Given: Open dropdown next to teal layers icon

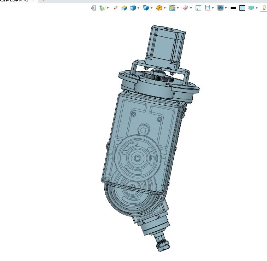Looking at the screenshot, I should click(x=256, y=8).
